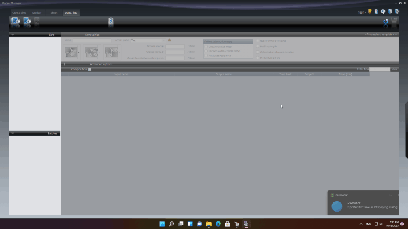Image resolution: width=408 pixels, height=229 pixels.
Task: Click the clipboard checklist toolbar icon
Action: click(x=111, y=21)
